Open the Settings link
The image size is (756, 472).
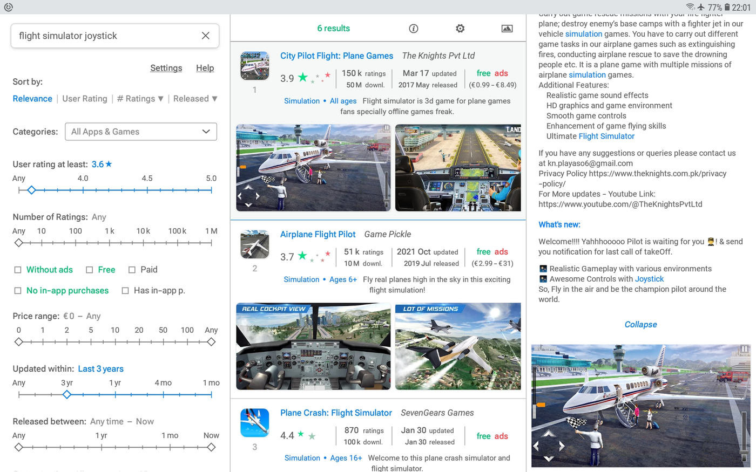[166, 68]
